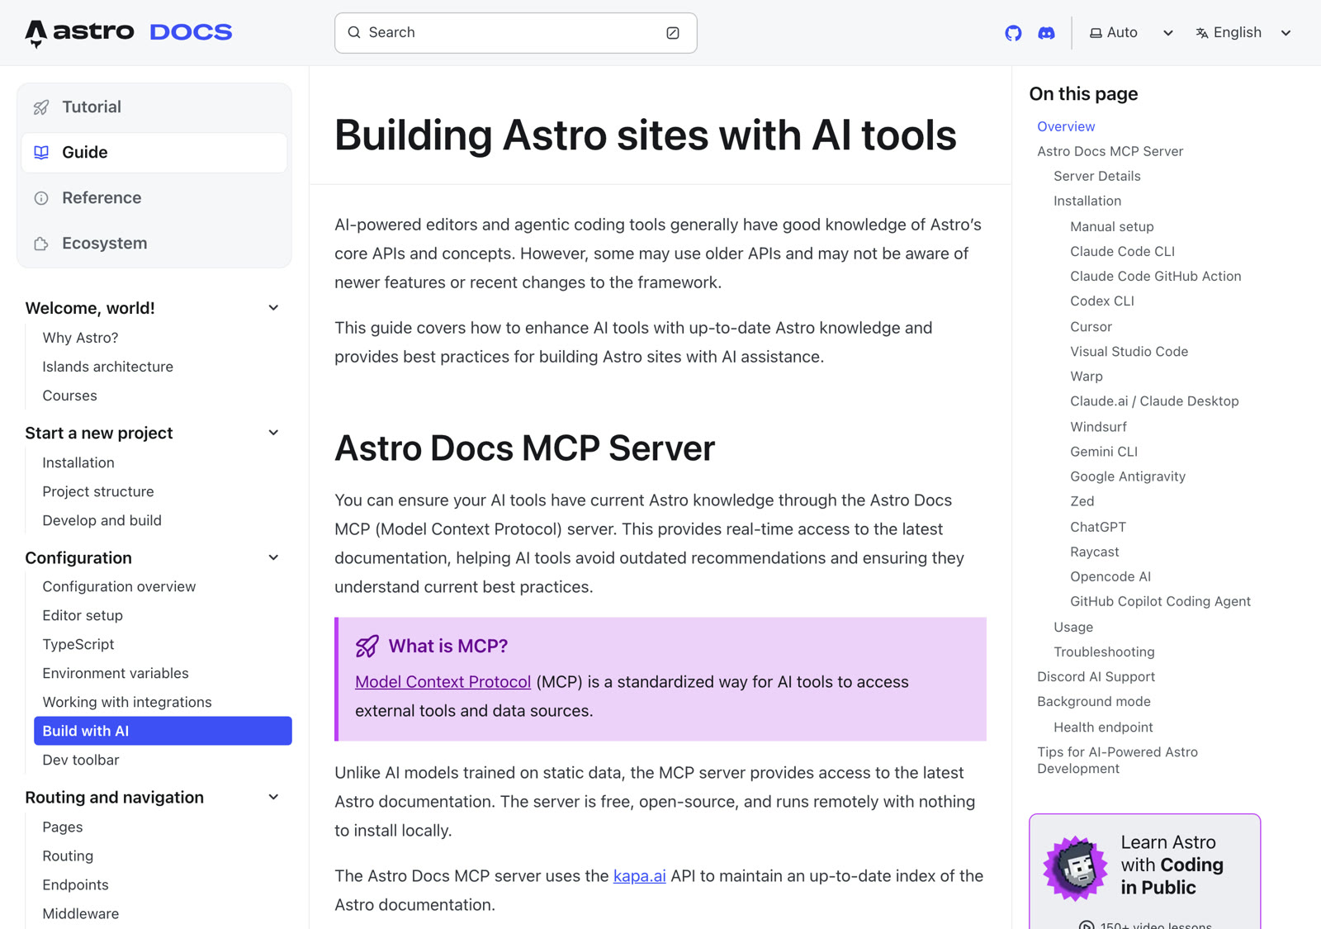Jump to Gemini CLI section
Image resolution: width=1321 pixels, height=929 pixels.
click(x=1104, y=452)
